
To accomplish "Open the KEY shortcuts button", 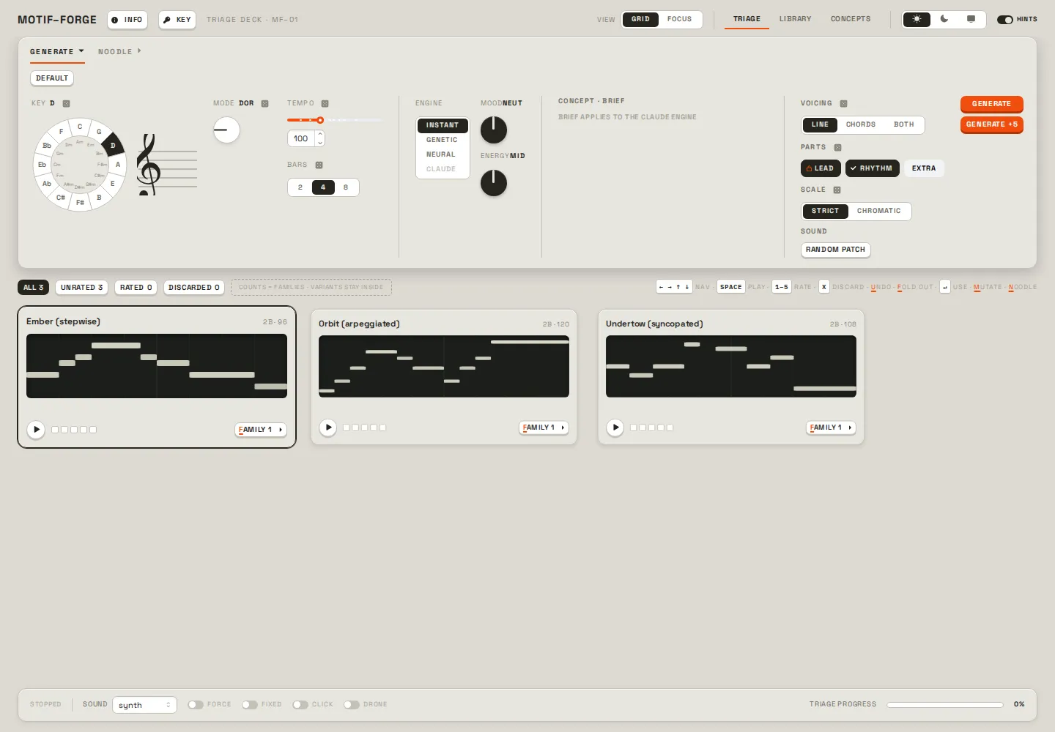I will coord(177,20).
